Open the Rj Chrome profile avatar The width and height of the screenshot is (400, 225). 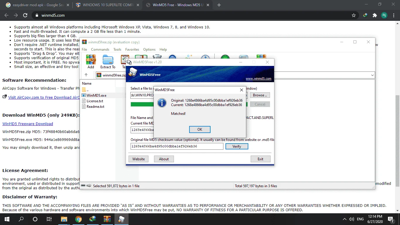pos(384,15)
